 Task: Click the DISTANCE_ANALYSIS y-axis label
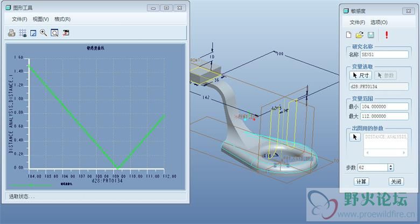pos(11,114)
